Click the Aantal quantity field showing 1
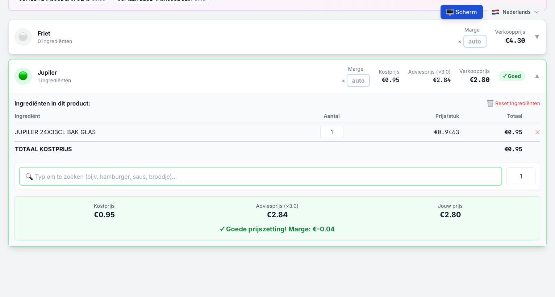555x297 pixels. pos(331,132)
